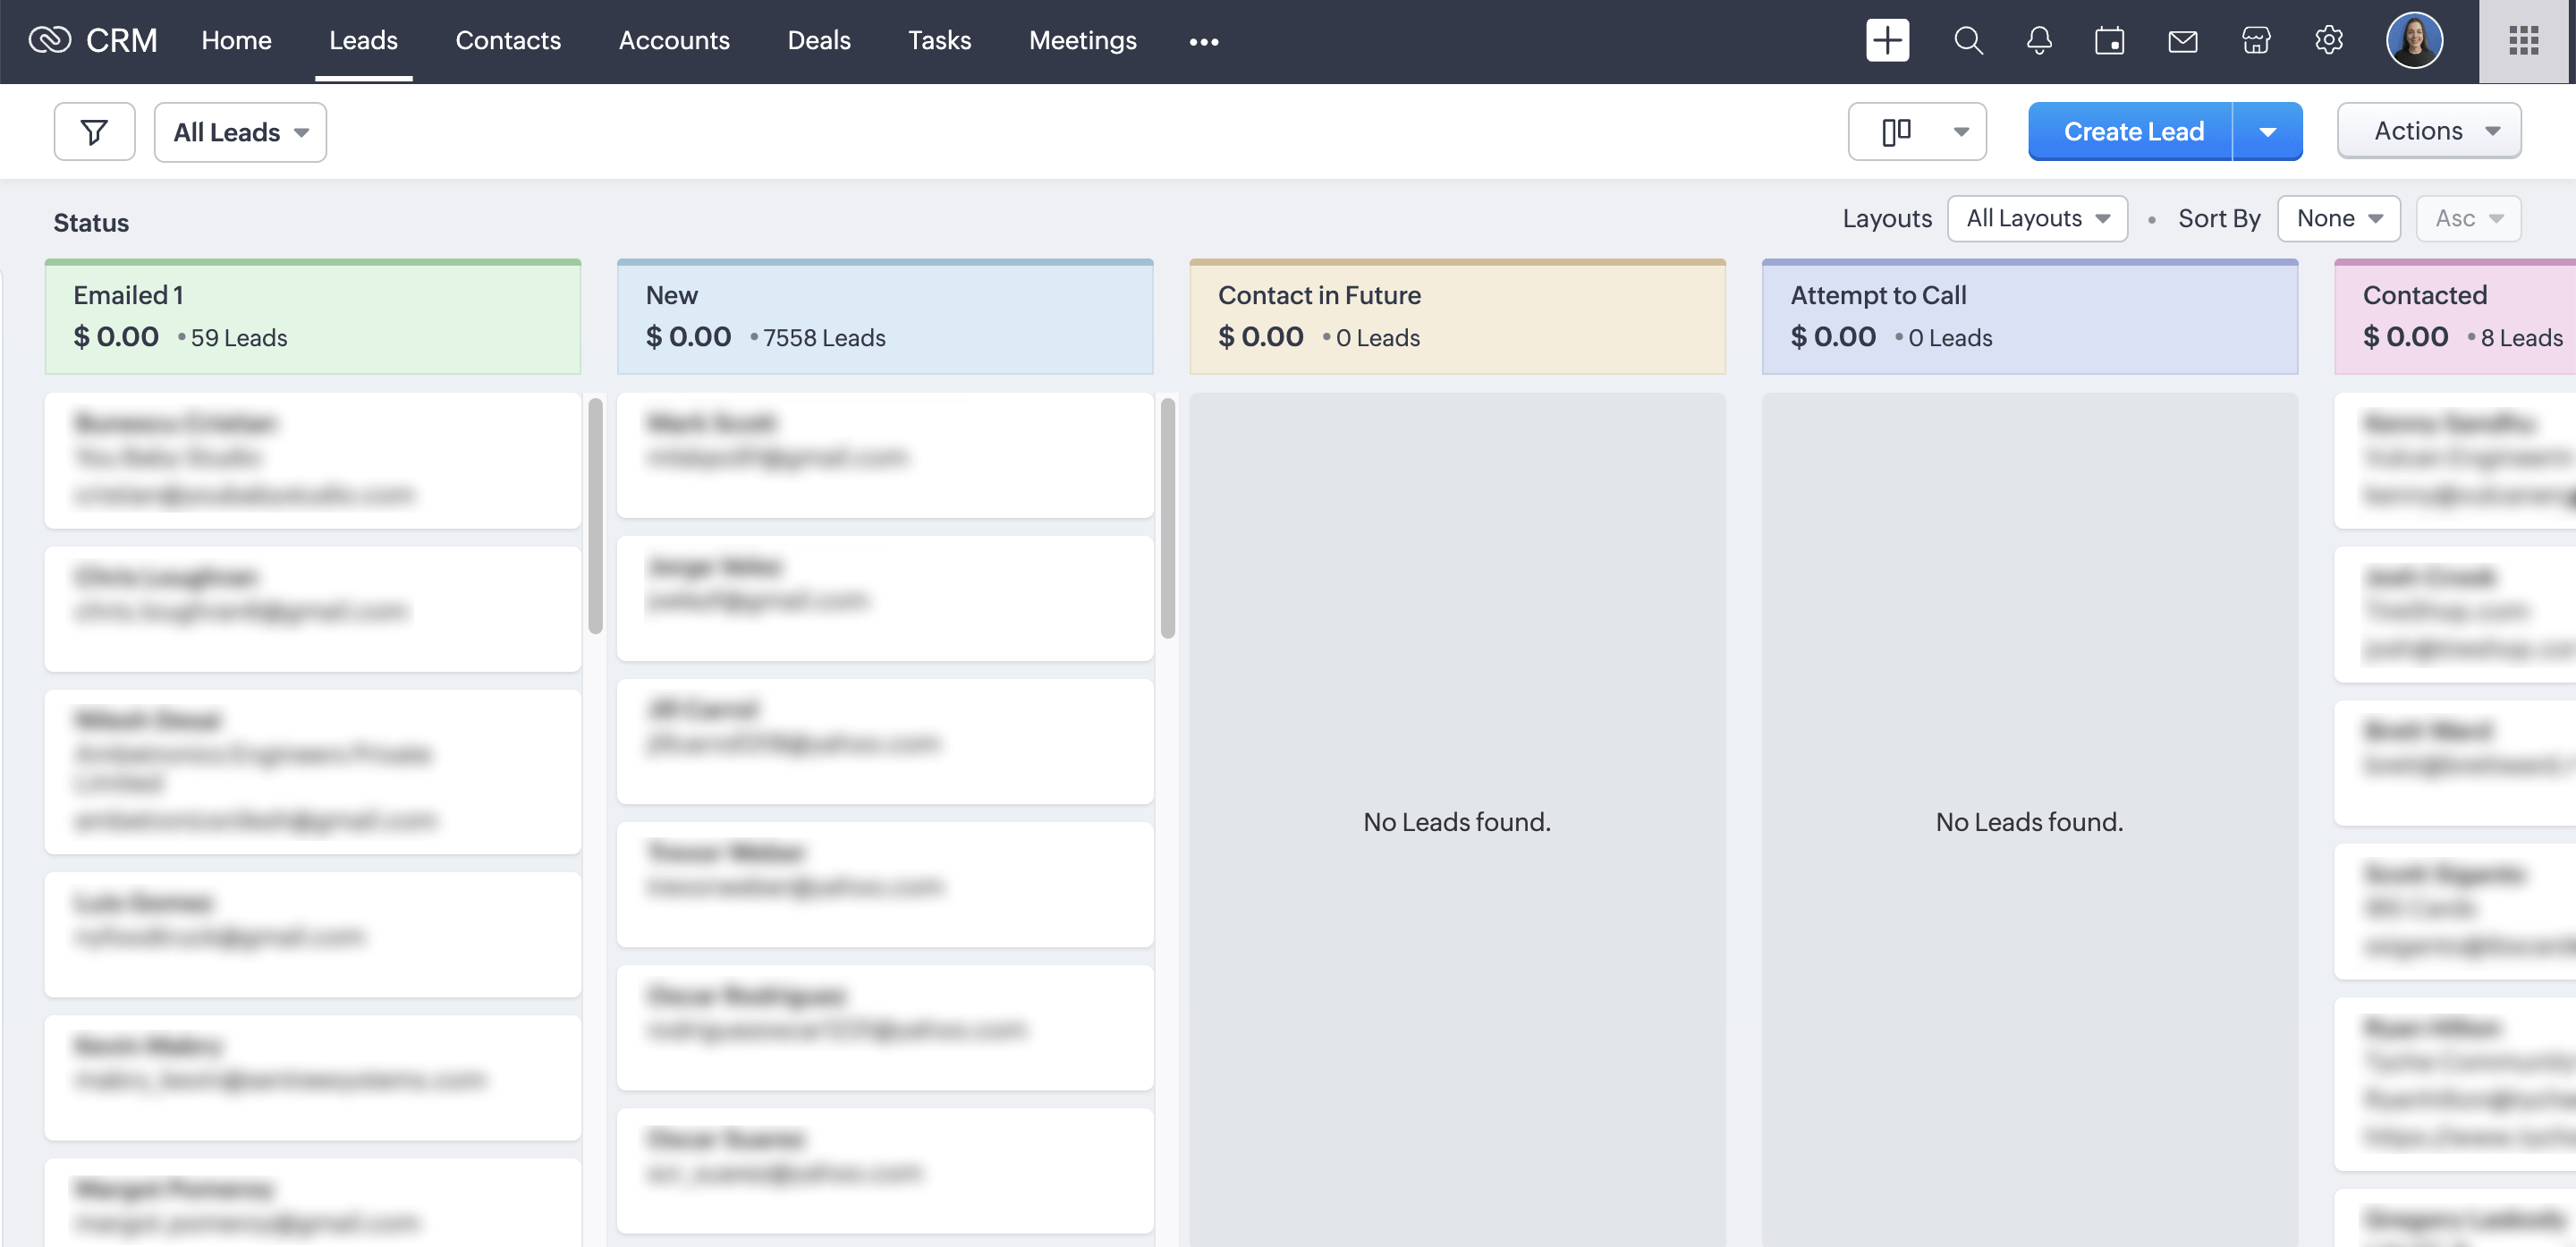This screenshot has width=2576, height=1247.
Task: Open the more modules ellipsis menu
Action: point(1203,41)
